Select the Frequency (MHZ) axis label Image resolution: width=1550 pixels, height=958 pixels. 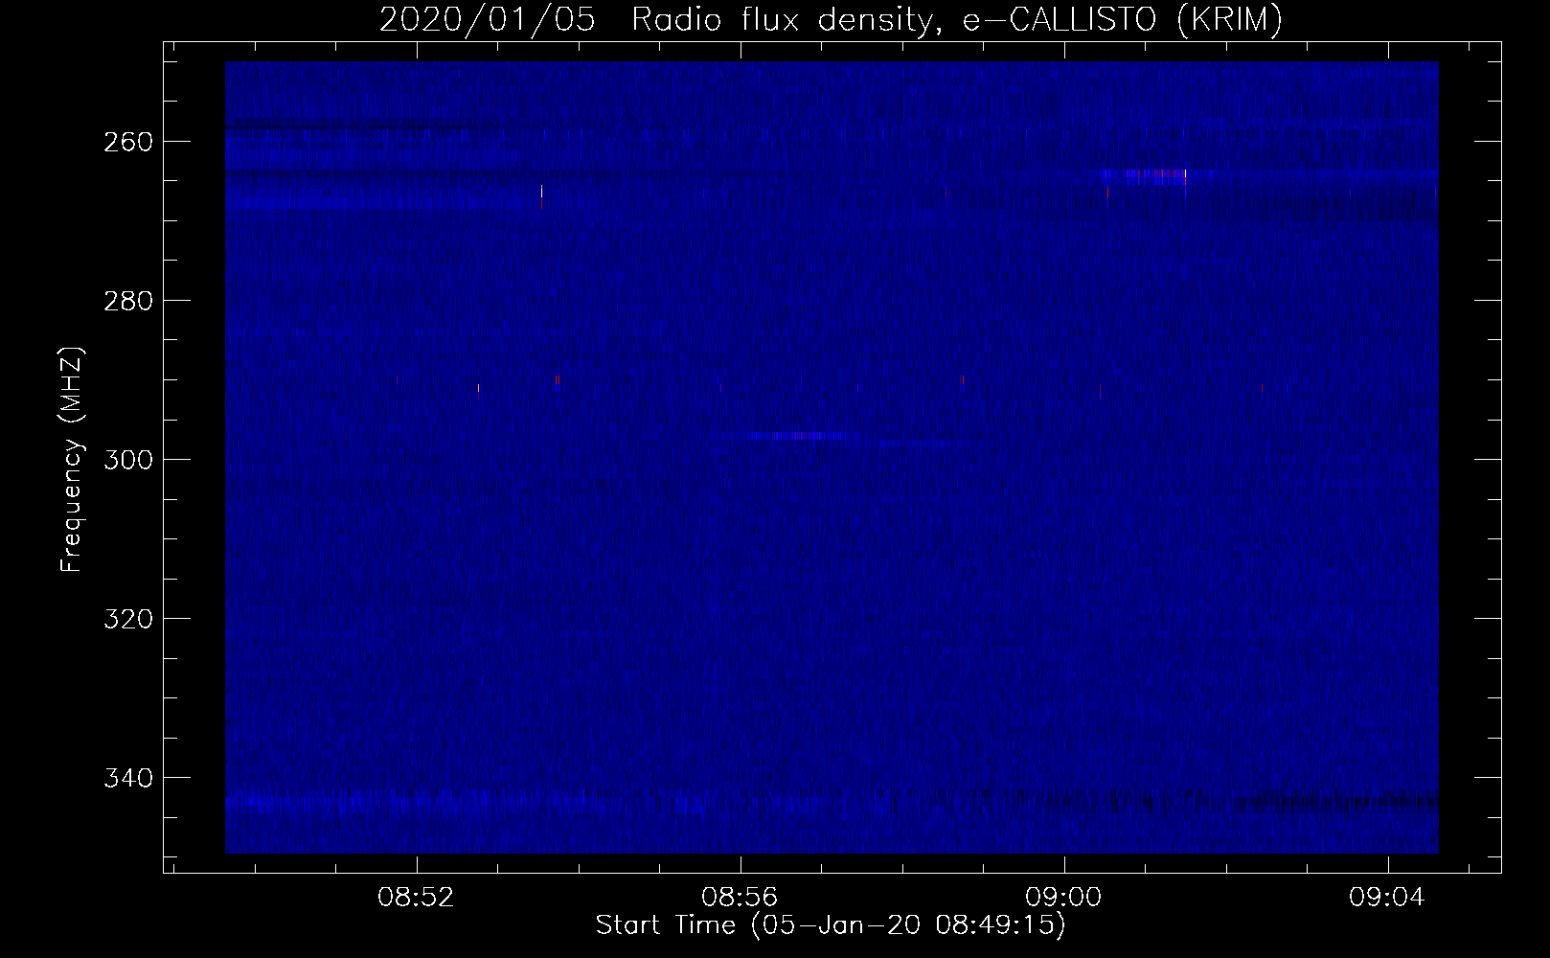click(72, 459)
